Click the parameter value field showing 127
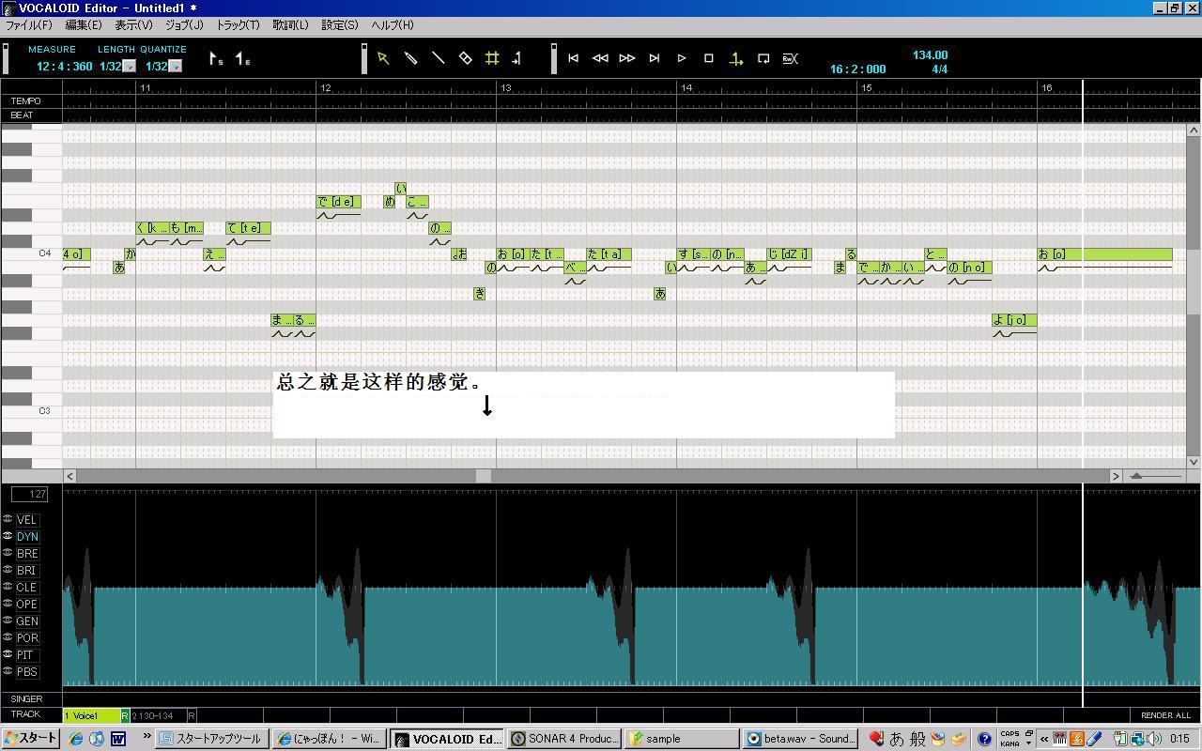 tap(30, 494)
